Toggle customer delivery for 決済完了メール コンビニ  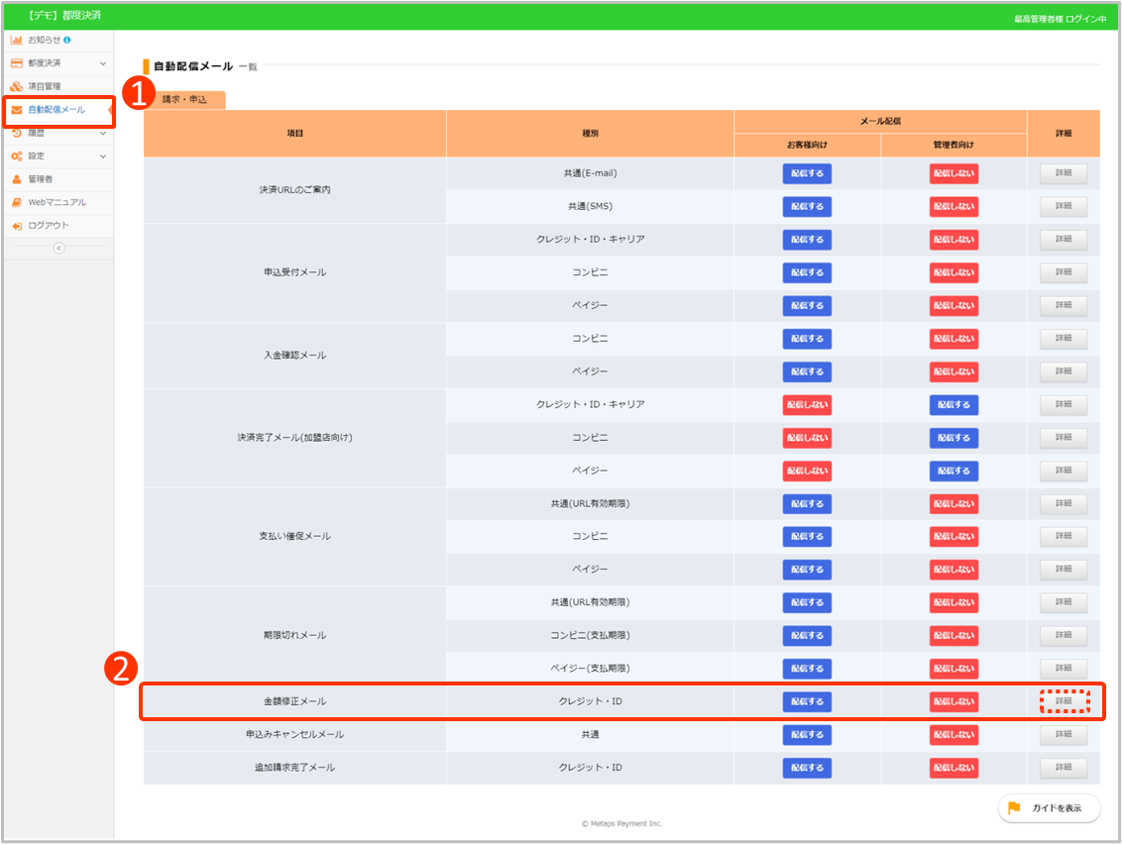[807, 438]
